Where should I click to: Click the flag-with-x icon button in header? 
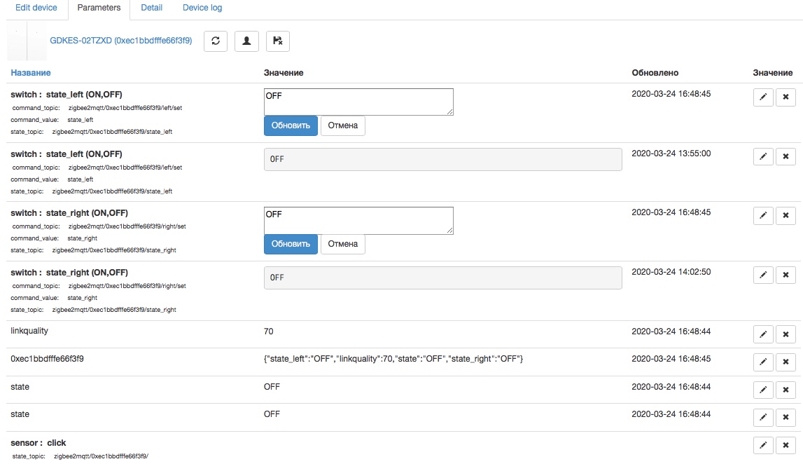pos(278,41)
